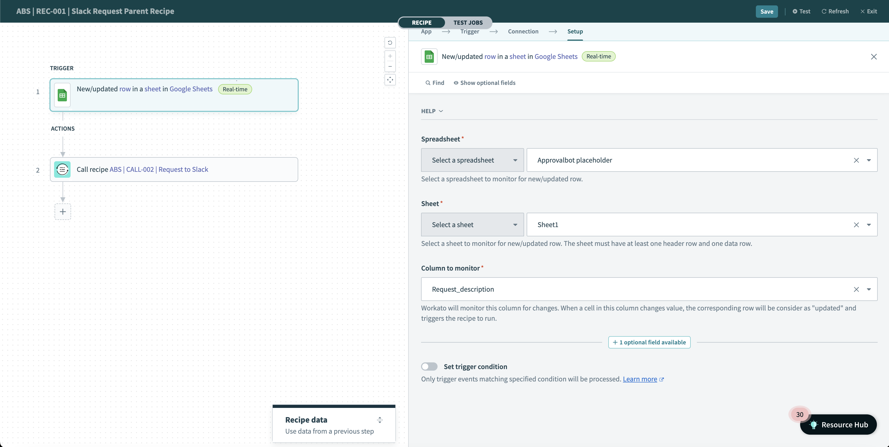Fit recipe to screen icon
889x447 pixels.
tap(390, 80)
